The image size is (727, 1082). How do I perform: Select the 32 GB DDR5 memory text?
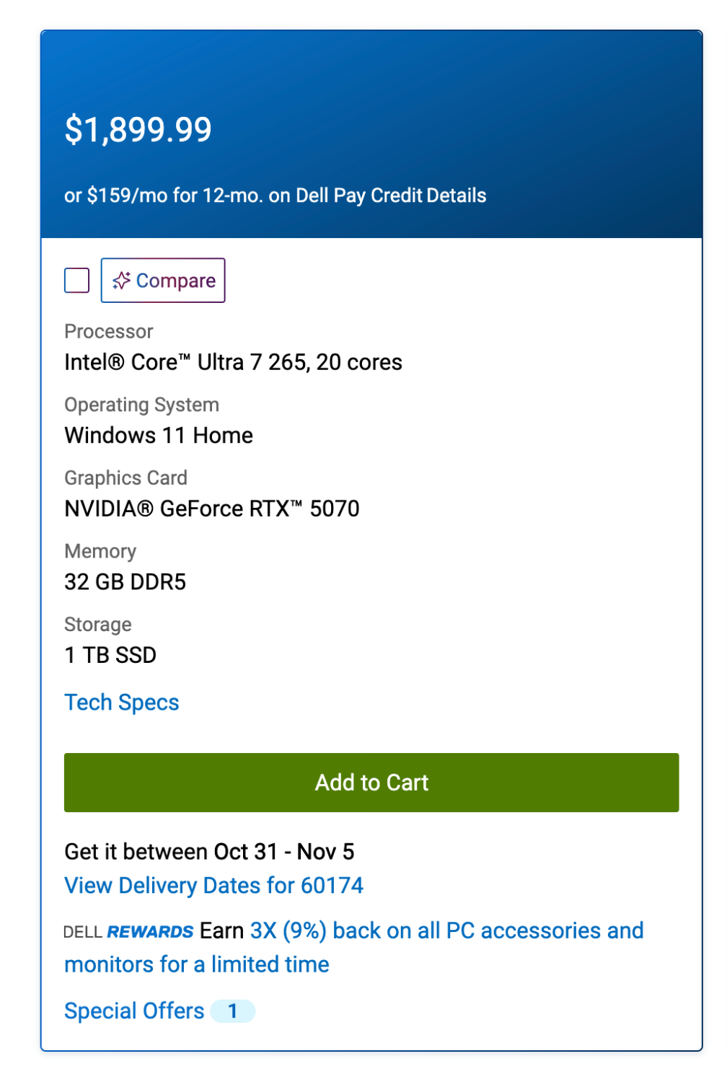coord(125,582)
